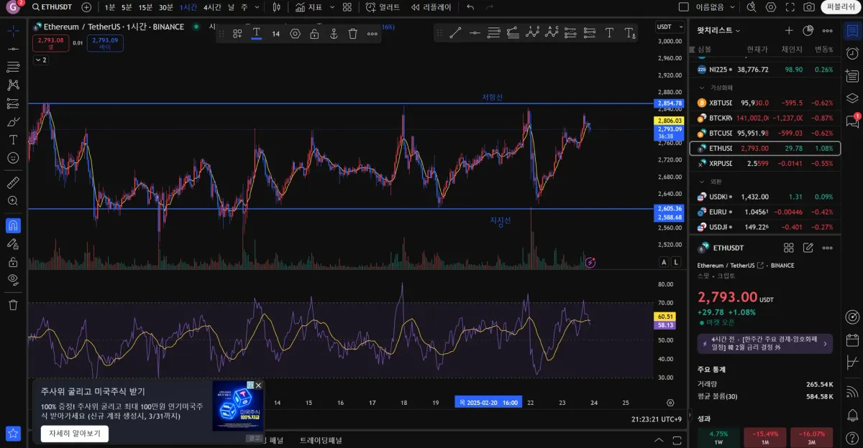Click the 퍼블리쉬 publish button
Screen dimensions: 863x448
point(841,7)
